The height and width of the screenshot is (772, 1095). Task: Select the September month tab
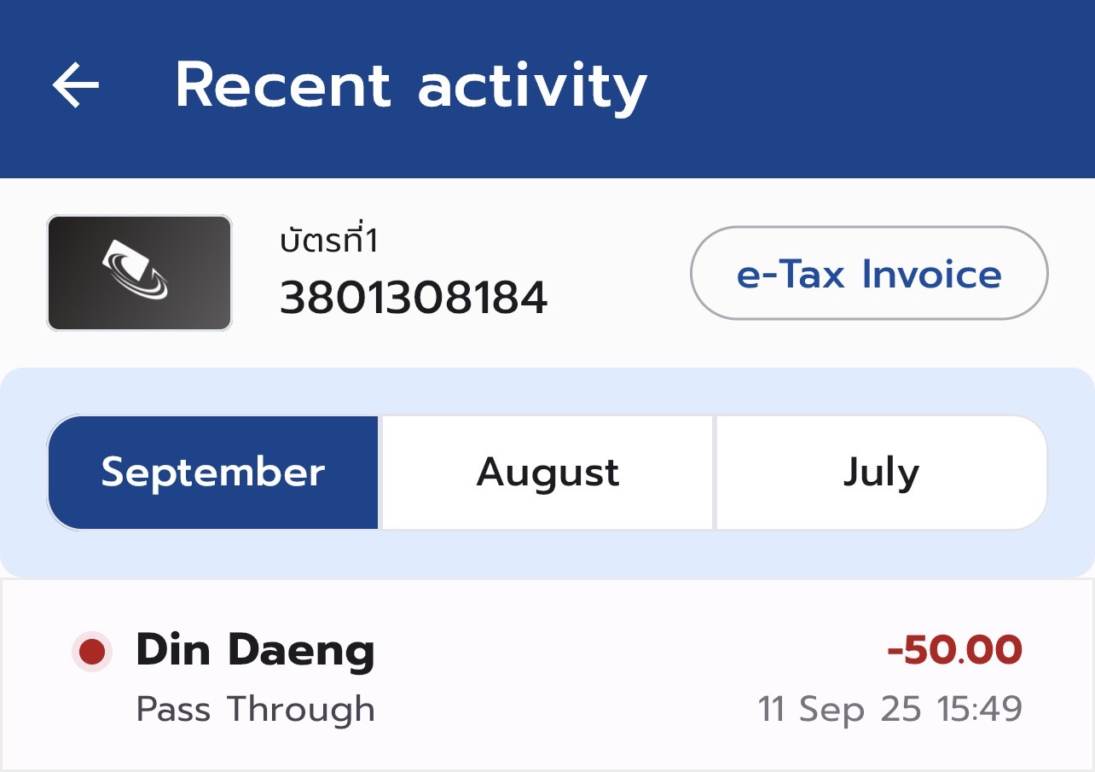point(212,473)
